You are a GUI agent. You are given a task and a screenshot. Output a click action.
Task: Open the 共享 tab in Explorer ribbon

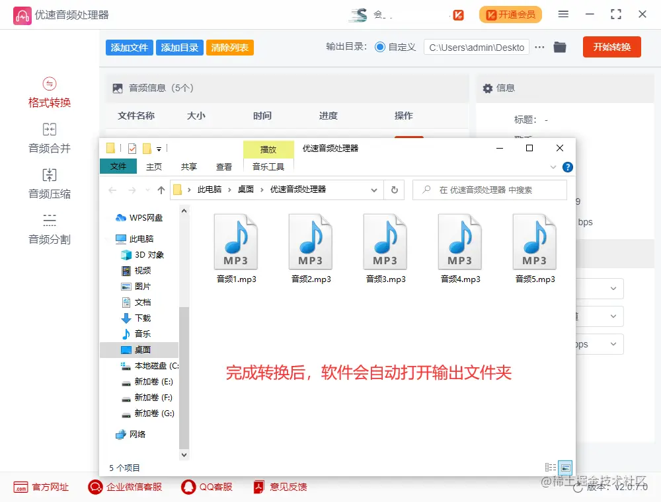[189, 166]
